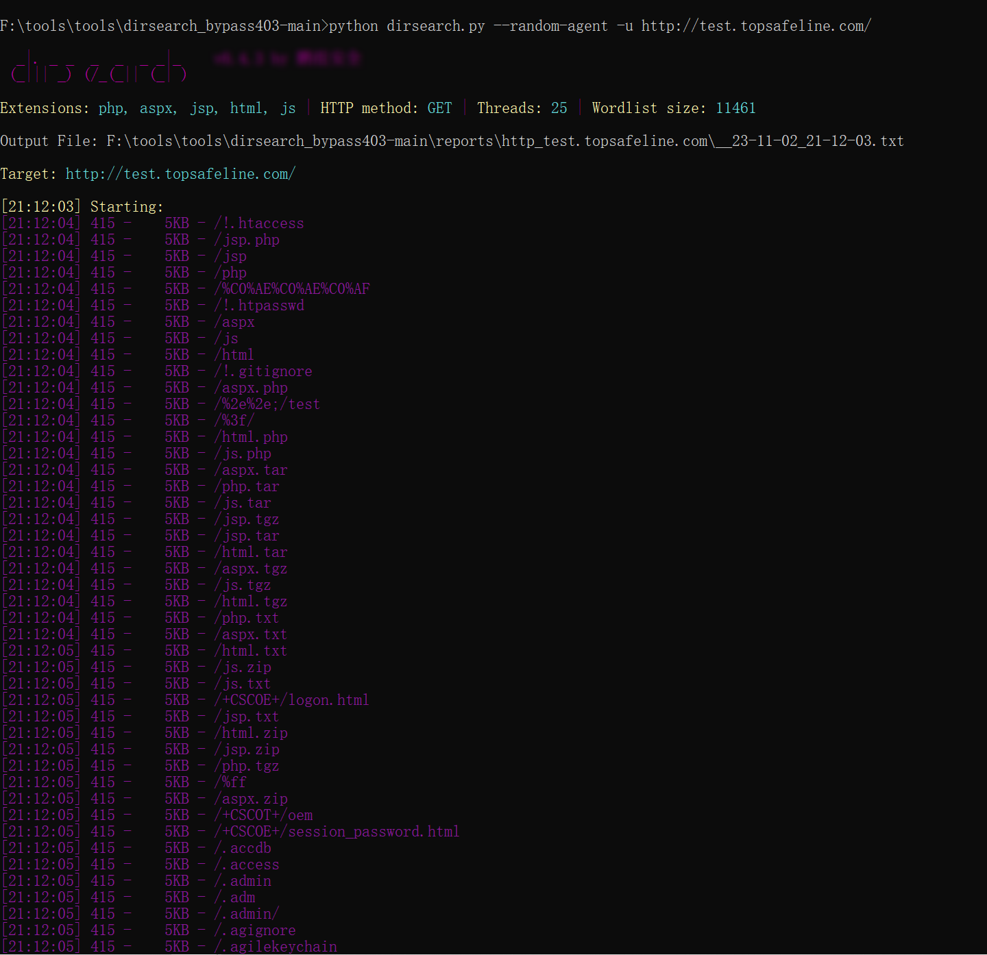This screenshot has width=987, height=955.
Task: Click the /!.htpasswd result entry
Action: (x=258, y=306)
